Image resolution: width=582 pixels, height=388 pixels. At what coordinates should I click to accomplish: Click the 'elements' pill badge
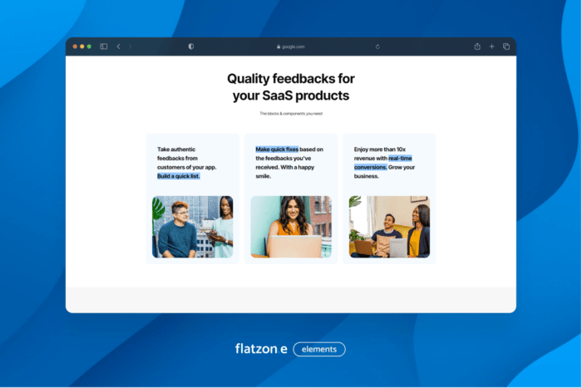click(319, 349)
